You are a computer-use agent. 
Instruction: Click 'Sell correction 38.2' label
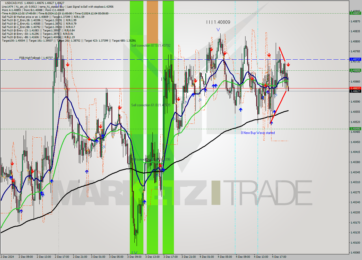[x=151, y=159]
